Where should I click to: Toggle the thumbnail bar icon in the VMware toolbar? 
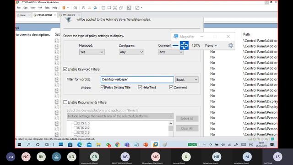pyautogui.click(x=109, y=8)
